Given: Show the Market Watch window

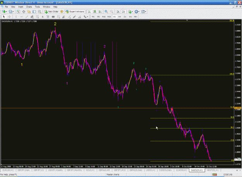Looking at the screenshot, I should pyautogui.click(x=18, y=12).
